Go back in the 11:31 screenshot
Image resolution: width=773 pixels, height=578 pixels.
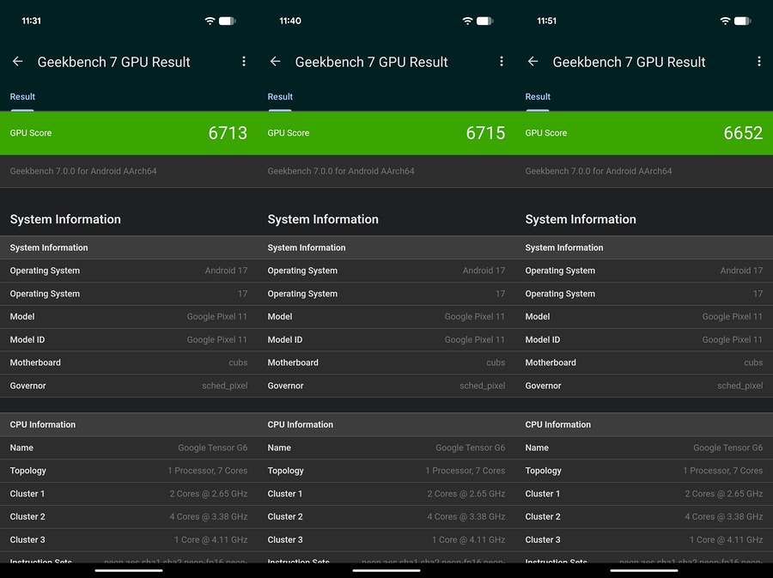click(18, 62)
